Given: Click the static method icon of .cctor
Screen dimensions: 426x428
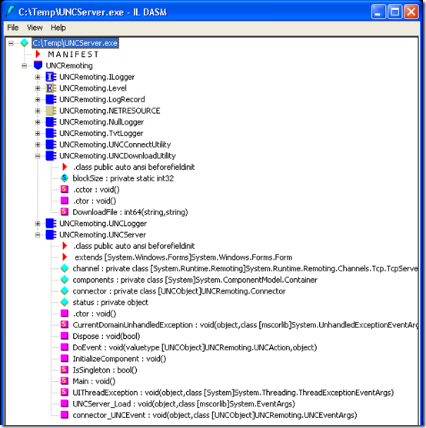Looking at the screenshot, I should click(65, 189).
